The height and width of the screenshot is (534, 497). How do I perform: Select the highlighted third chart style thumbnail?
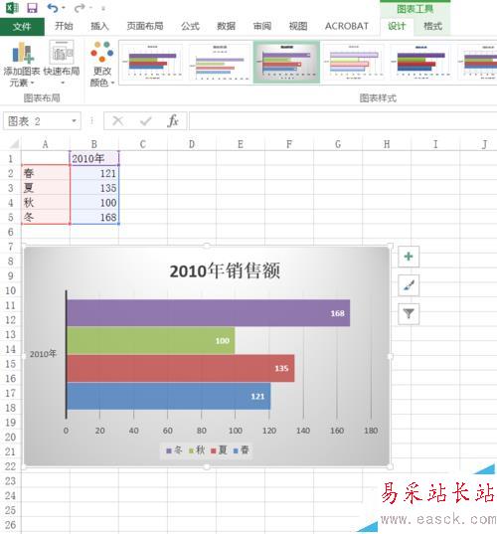tap(286, 62)
